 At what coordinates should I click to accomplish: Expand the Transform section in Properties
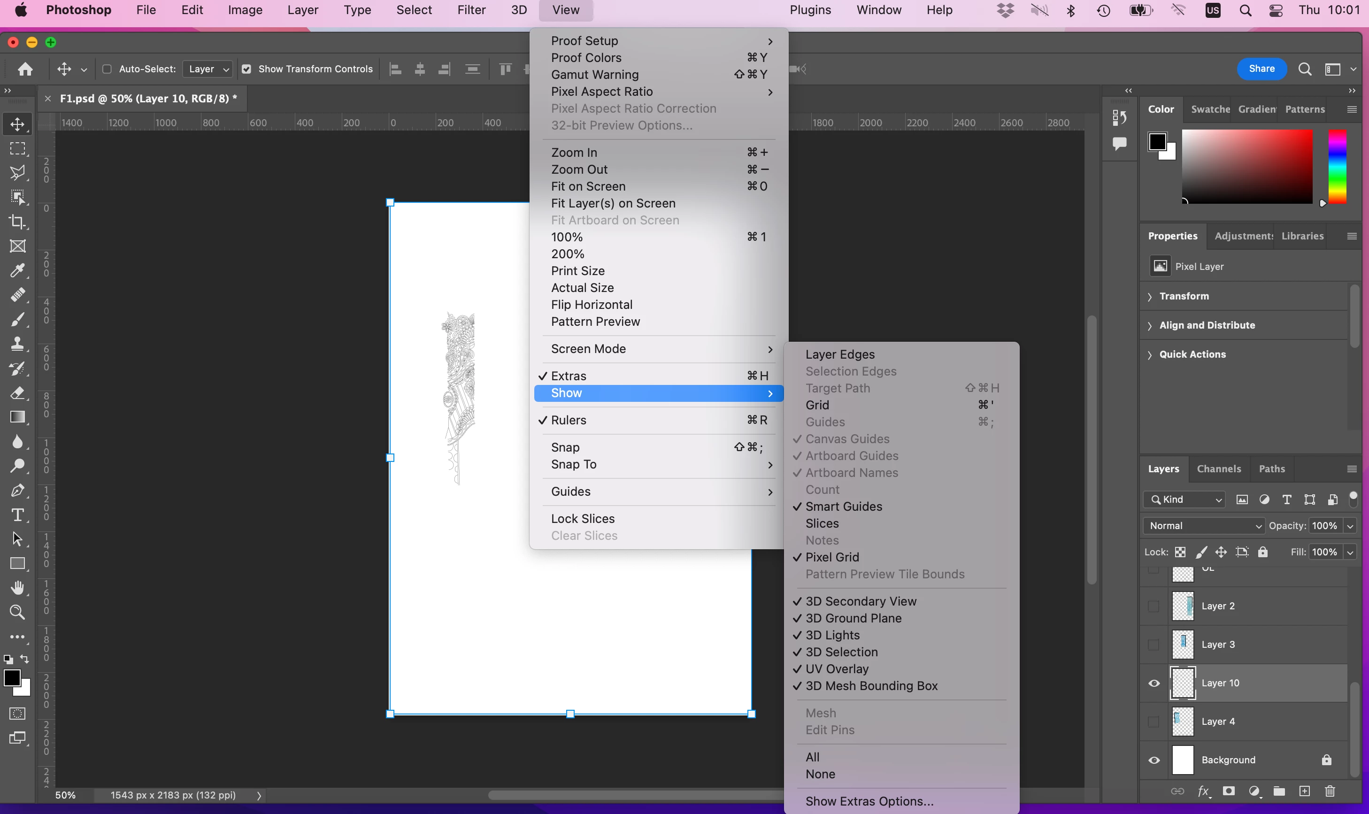[1184, 296]
